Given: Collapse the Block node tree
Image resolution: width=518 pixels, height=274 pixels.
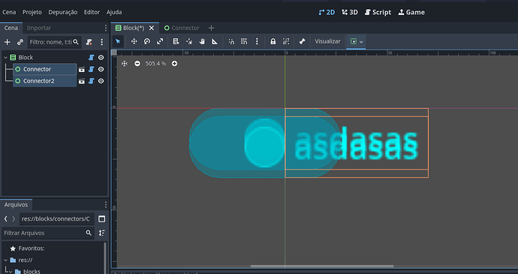Looking at the screenshot, I should (x=5, y=57).
